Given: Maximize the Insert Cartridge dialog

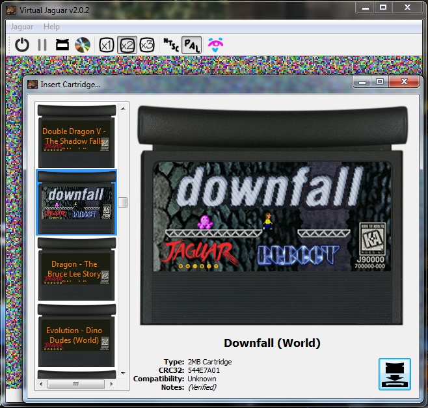Looking at the screenshot, I should click(380, 81).
